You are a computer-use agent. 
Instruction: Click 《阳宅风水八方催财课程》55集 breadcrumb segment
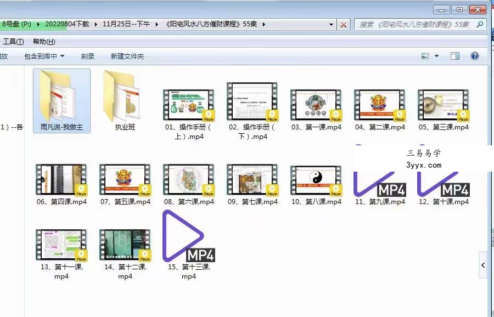(211, 24)
